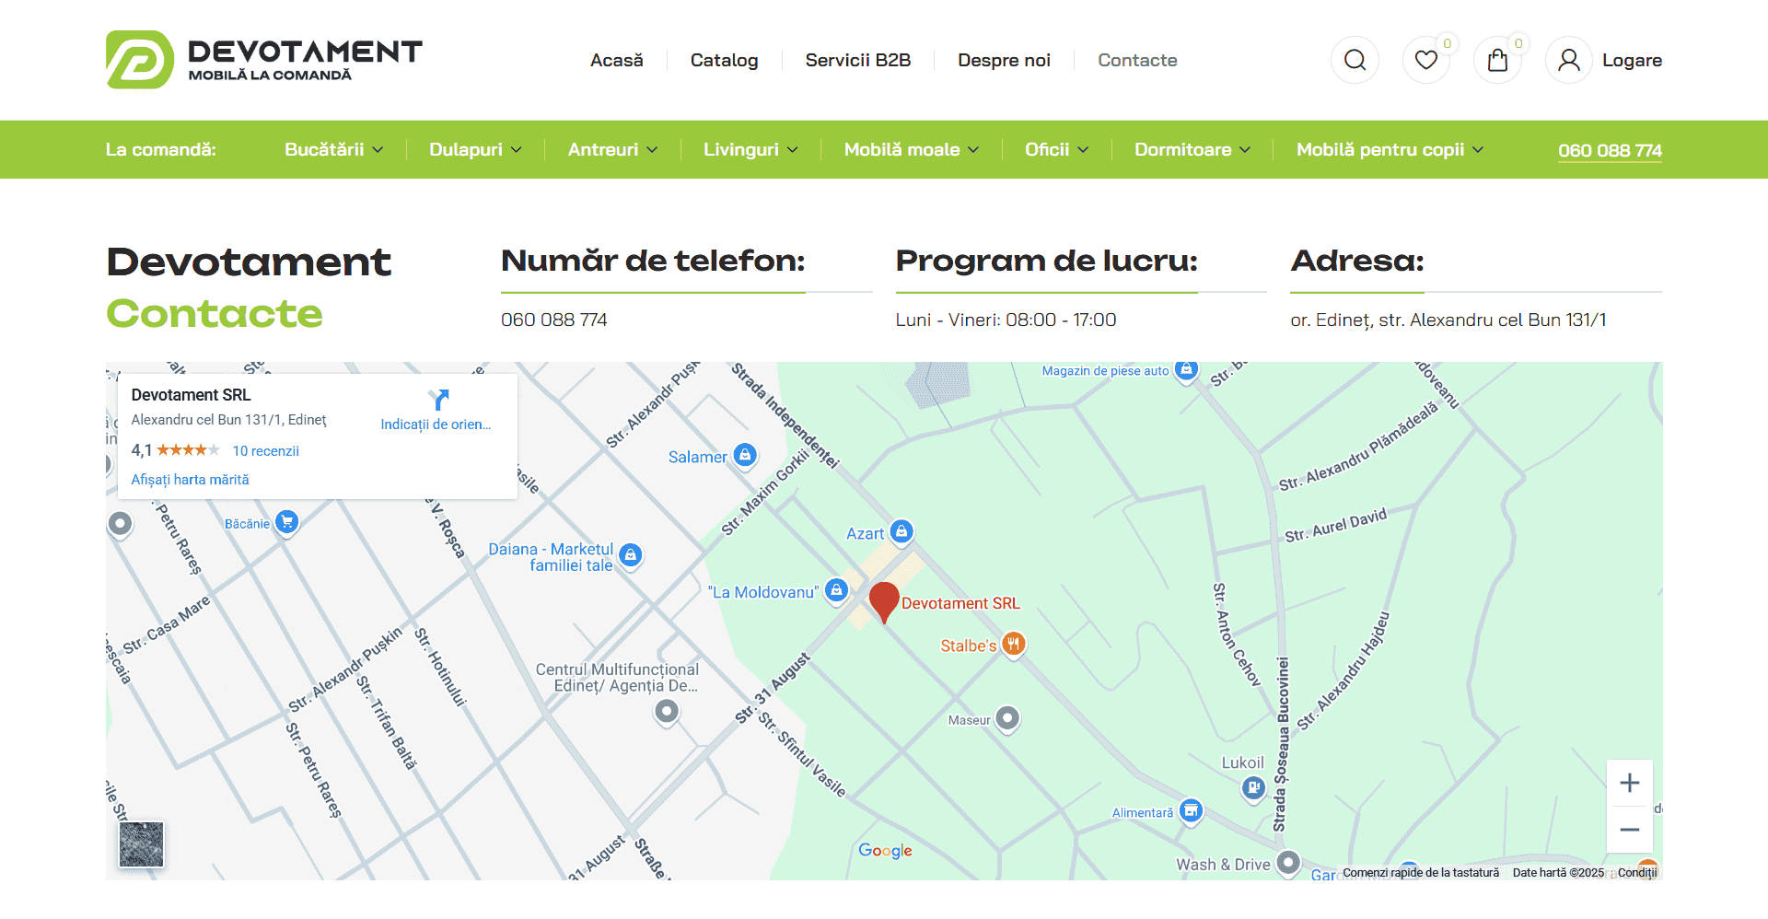Open the shopping bag cart icon

coord(1498,60)
